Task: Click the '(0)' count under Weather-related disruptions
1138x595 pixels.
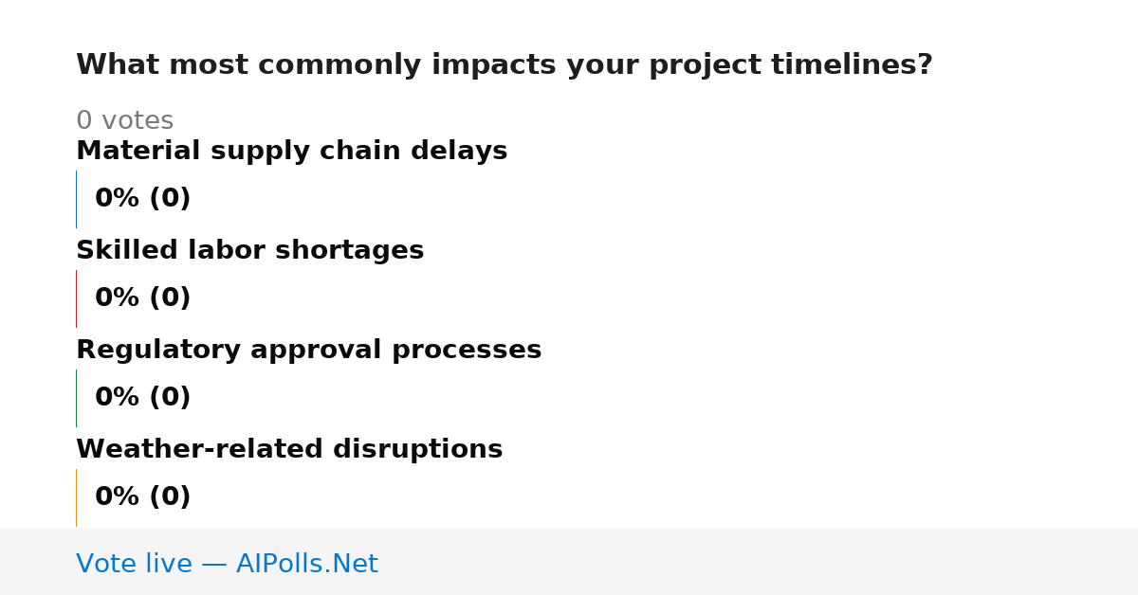Action: coord(170,497)
